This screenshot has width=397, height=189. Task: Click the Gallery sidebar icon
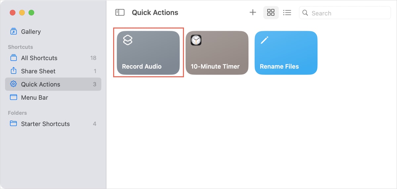click(x=14, y=31)
